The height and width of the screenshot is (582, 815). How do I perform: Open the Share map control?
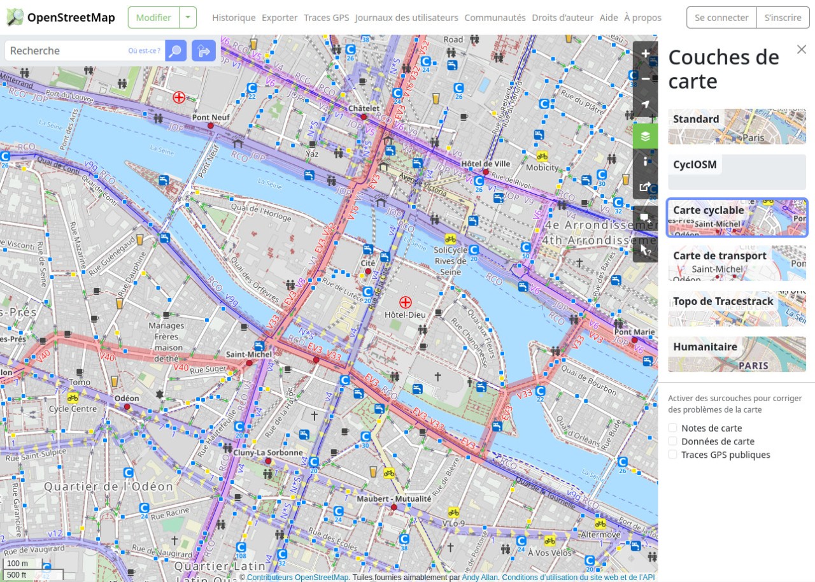click(x=646, y=187)
